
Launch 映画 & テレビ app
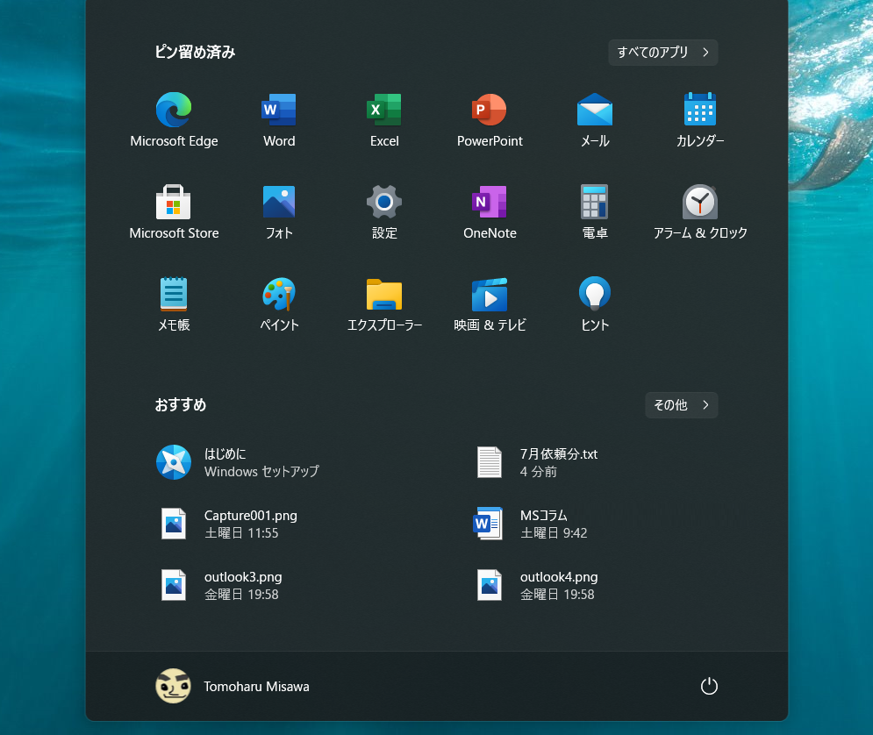[x=490, y=304]
